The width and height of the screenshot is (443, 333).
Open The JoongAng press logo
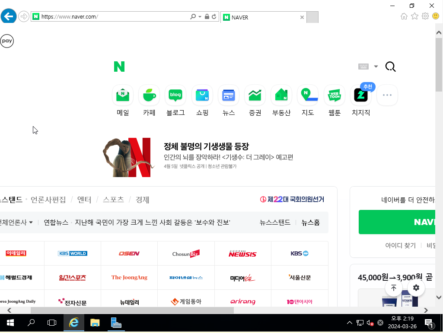pyautogui.click(x=129, y=277)
